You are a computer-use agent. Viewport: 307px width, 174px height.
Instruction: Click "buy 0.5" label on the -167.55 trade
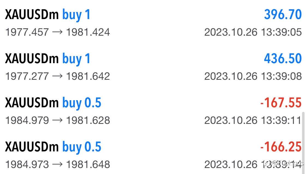(x=82, y=103)
